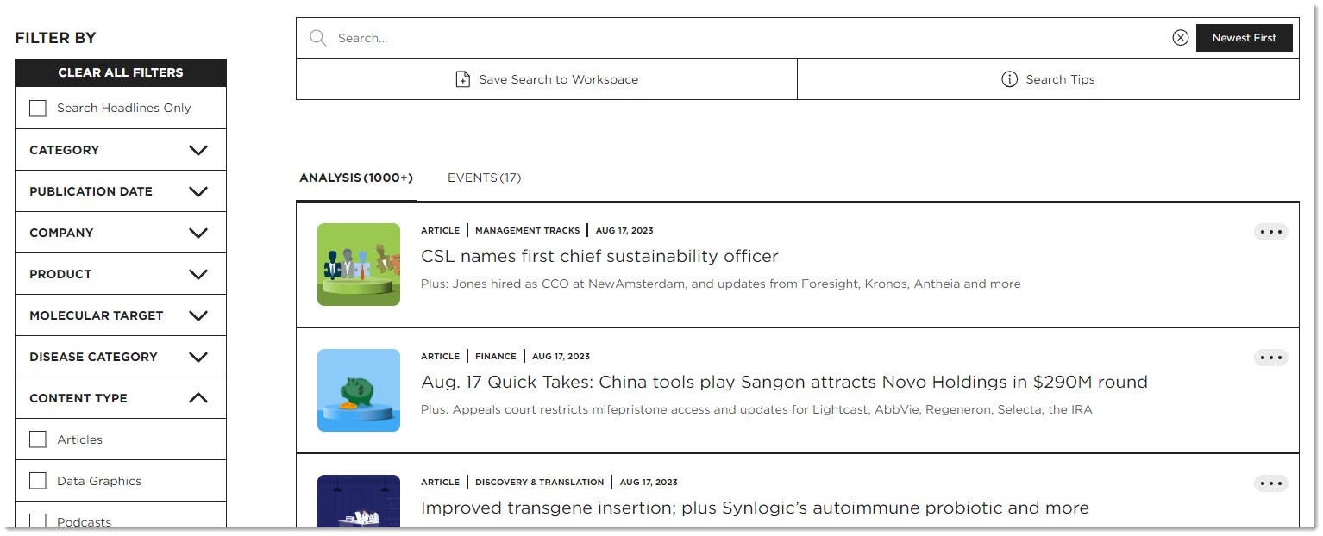1323x536 pixels.
Task: Expand the Company filter section
Action: click(x=121, y=233)
